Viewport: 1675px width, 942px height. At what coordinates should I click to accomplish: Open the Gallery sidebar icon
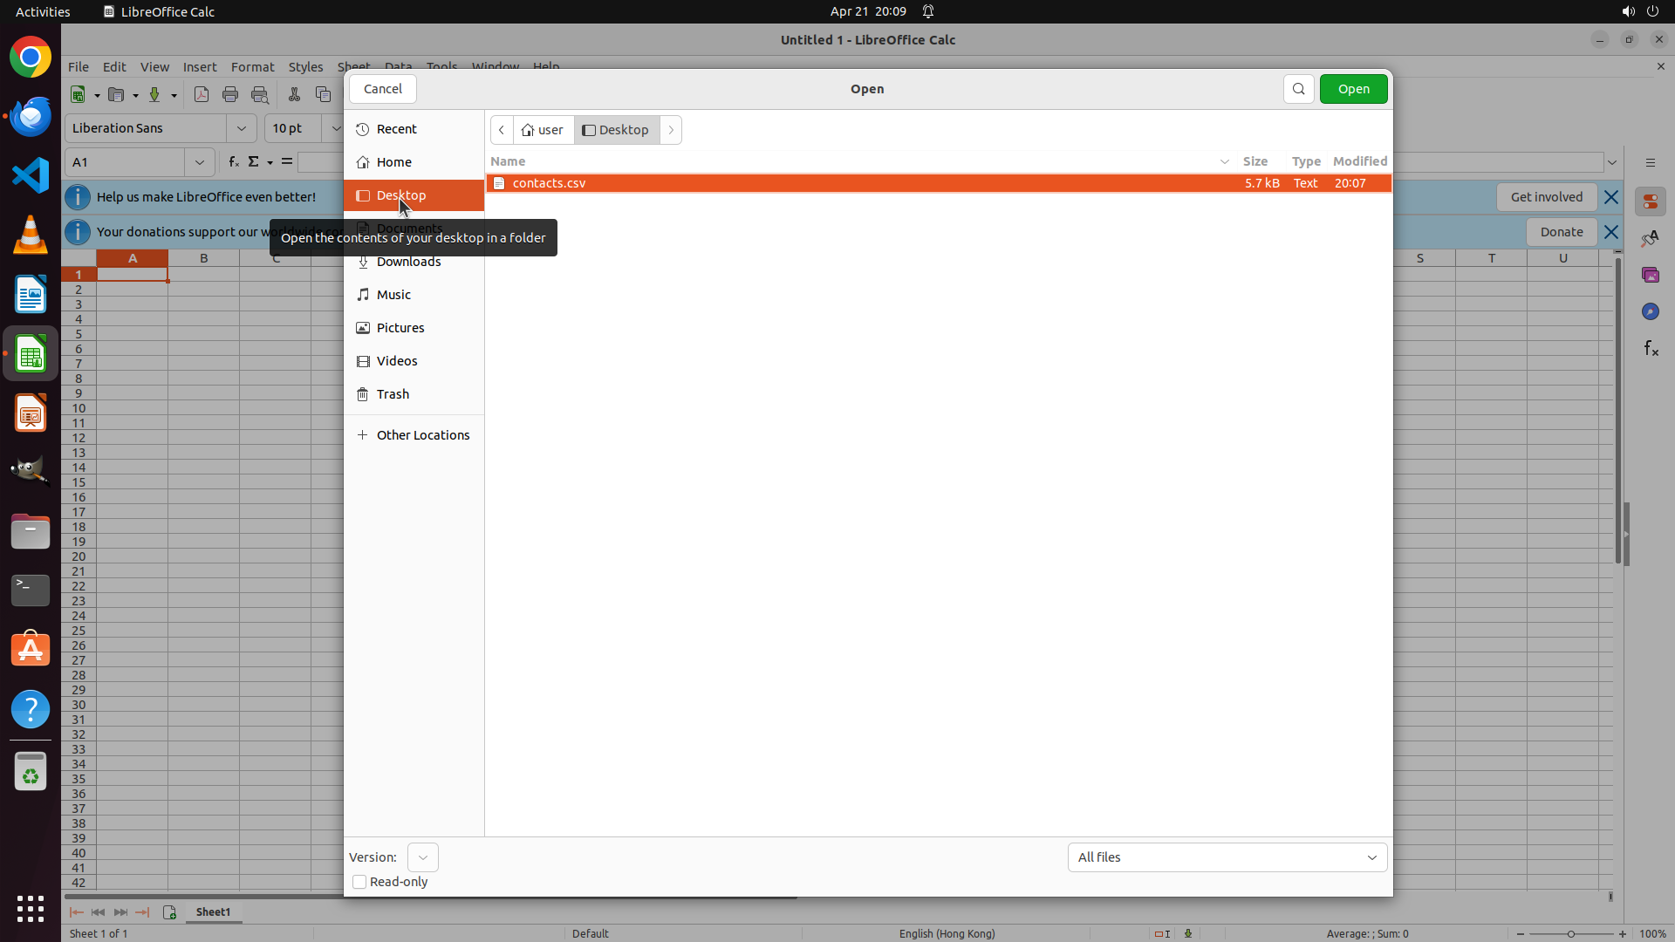(x=1650, y=276)
